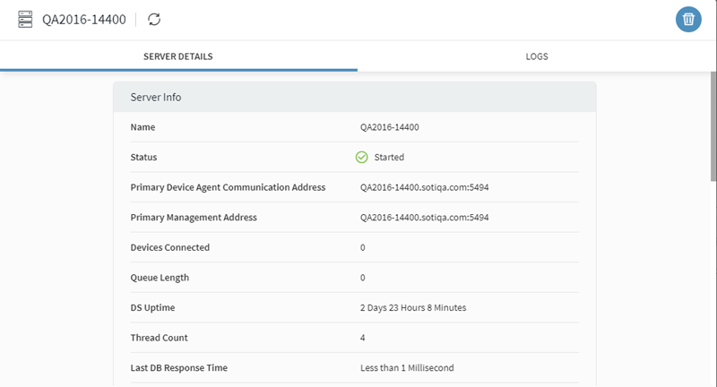Click the Server Info panel header

pos(354,97)
